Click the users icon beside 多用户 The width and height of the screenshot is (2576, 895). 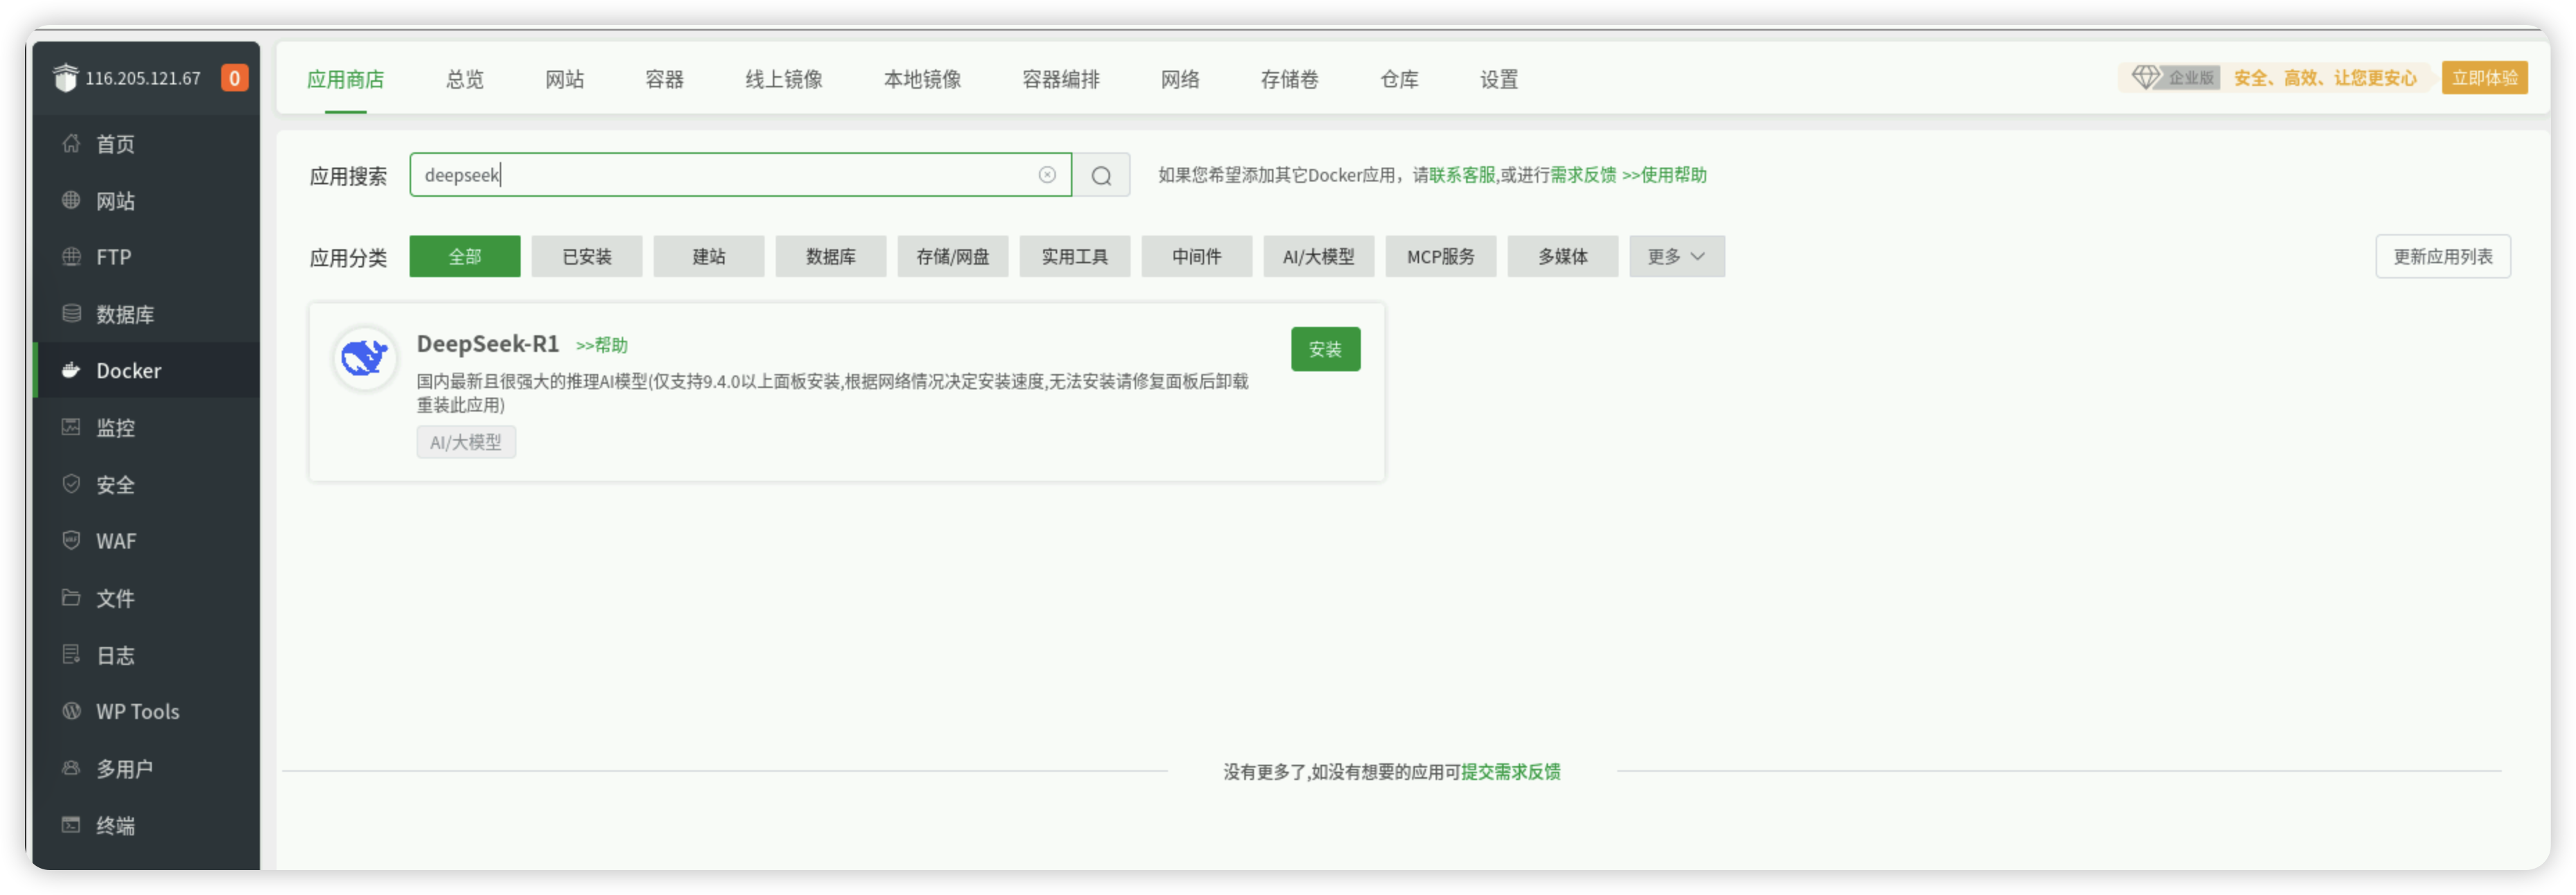point(71,768)
